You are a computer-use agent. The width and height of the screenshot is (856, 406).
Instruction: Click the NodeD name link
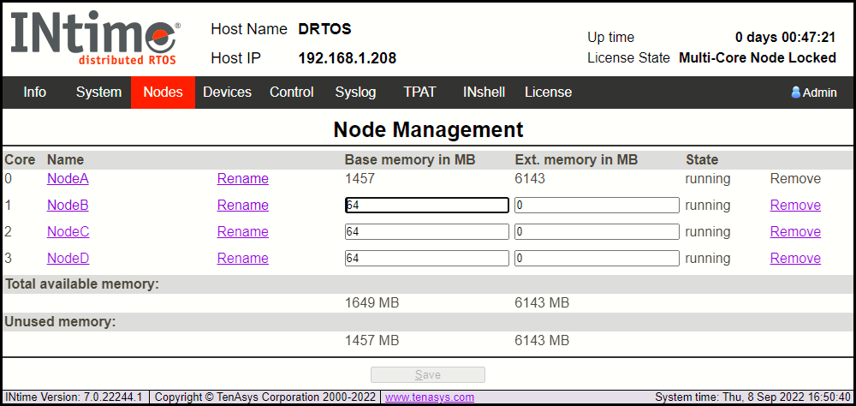coord(68,259)
